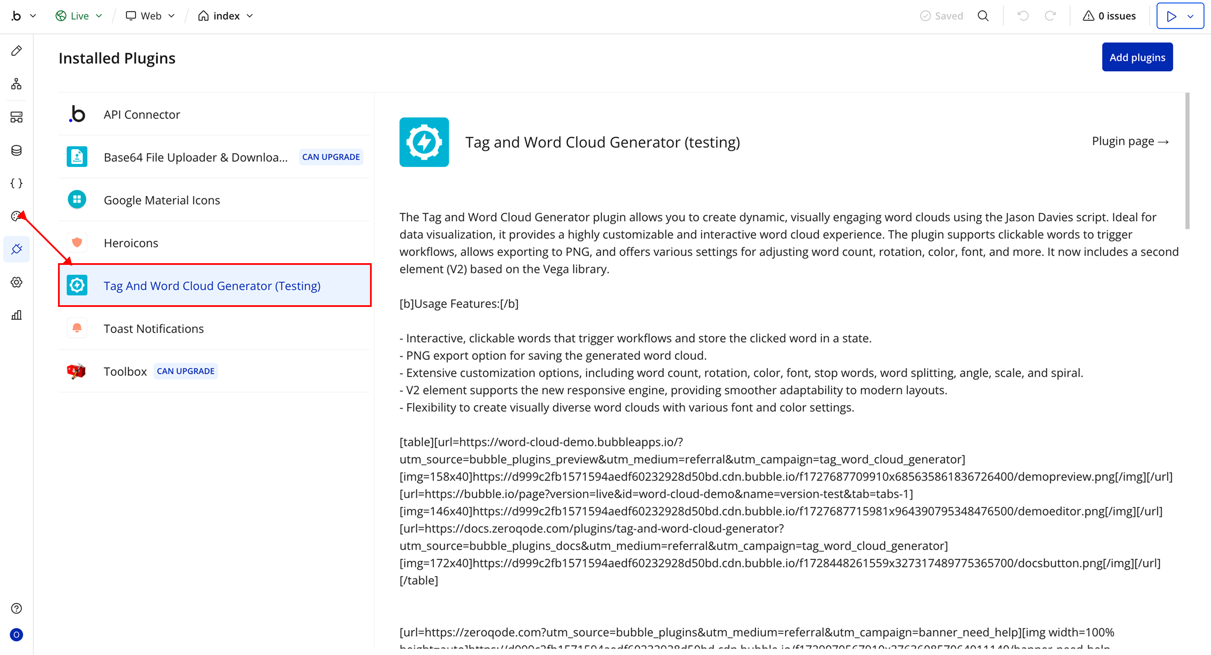This screenshot has width=1211, height=655.
Task: Click the help question mark icon
Action: coord(16,608)
